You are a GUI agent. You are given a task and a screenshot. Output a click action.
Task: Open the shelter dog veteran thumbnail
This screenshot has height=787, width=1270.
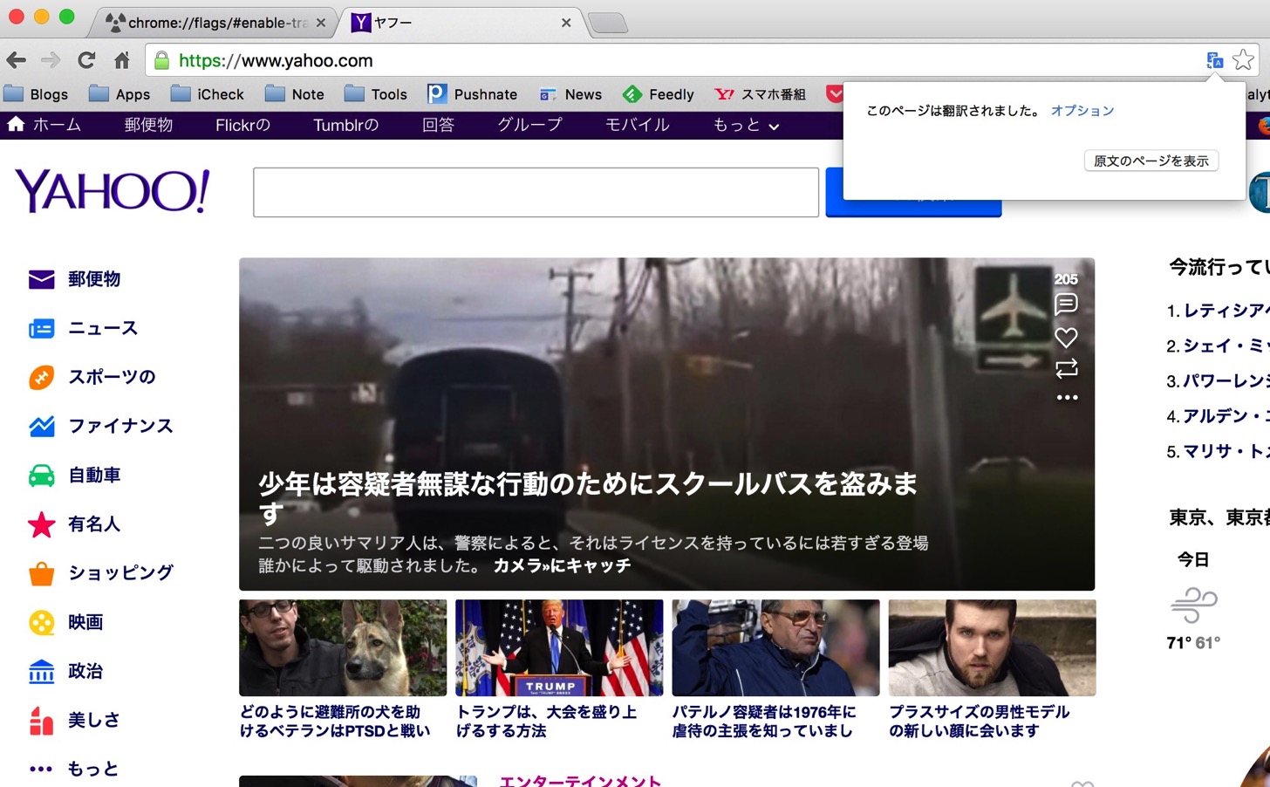(343, 647)
